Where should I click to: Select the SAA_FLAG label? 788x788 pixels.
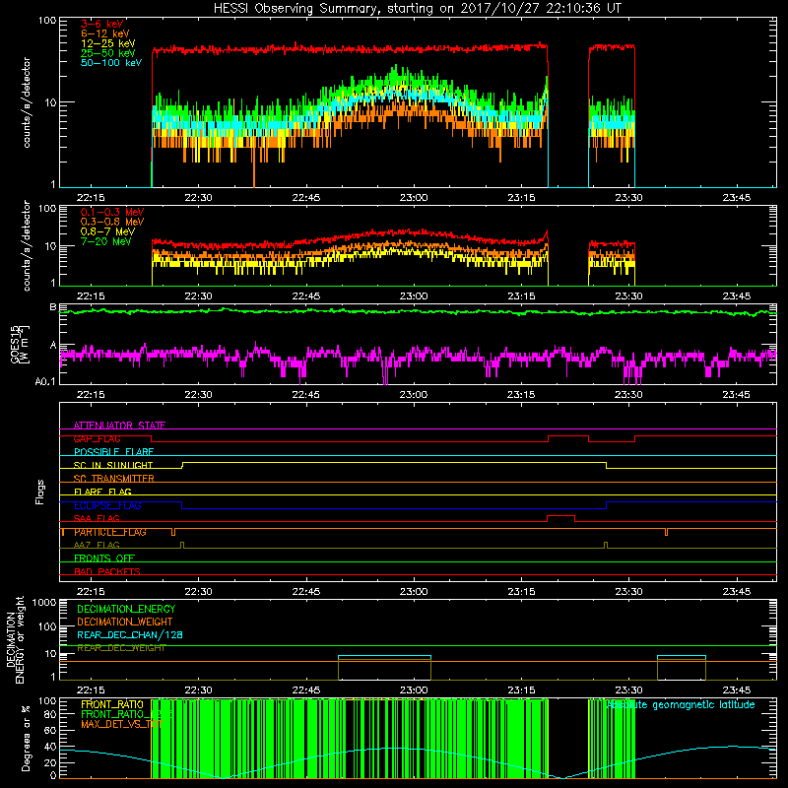coord(97,518)
